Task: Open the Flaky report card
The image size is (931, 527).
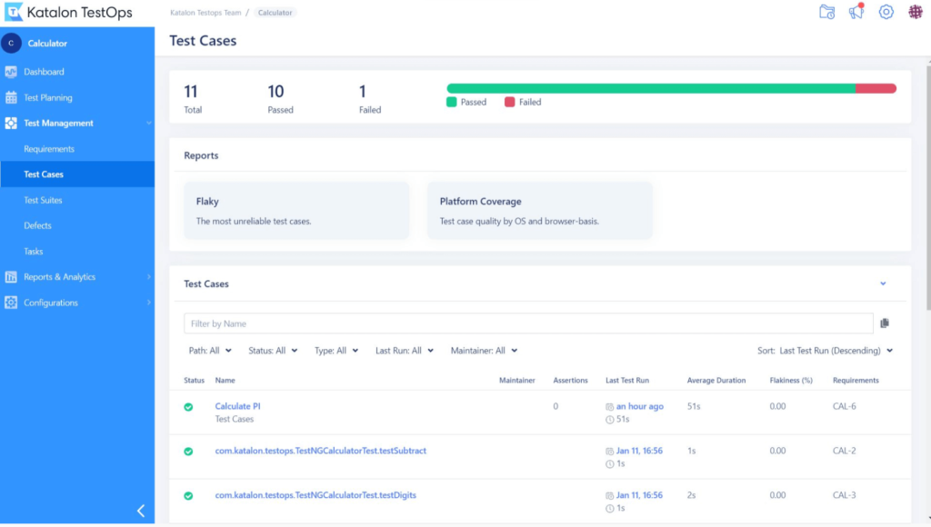Action: [x=296, y=211]
